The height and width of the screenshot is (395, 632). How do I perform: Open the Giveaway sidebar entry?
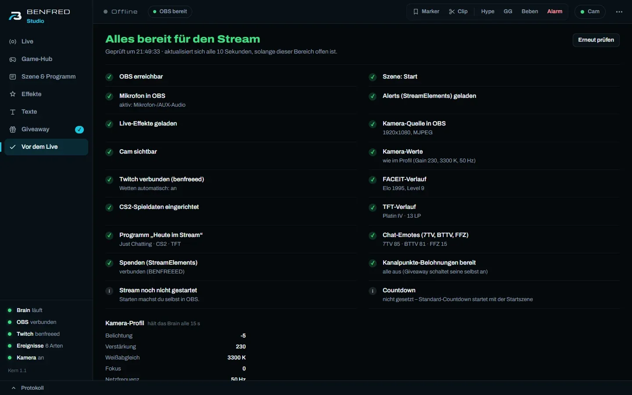pos(46,129)
